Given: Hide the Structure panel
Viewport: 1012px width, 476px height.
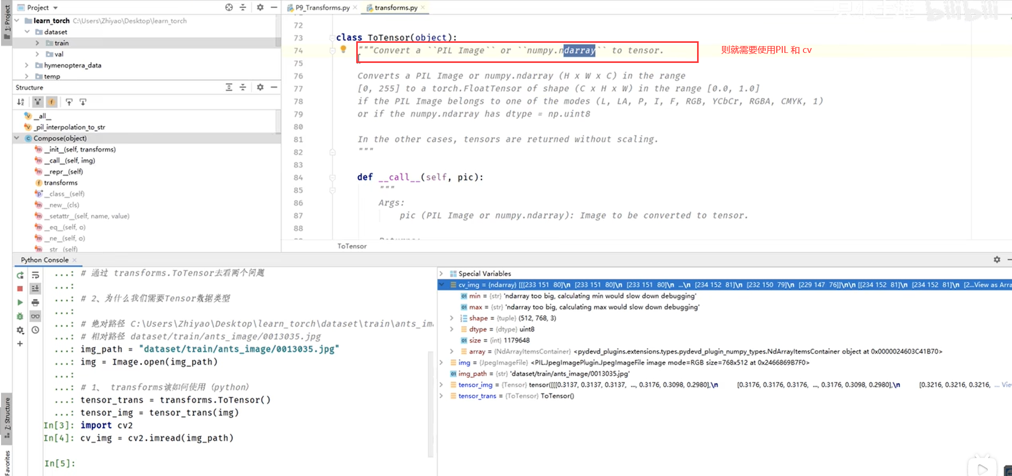Looking at the screenshot, I should coord(274,87).
